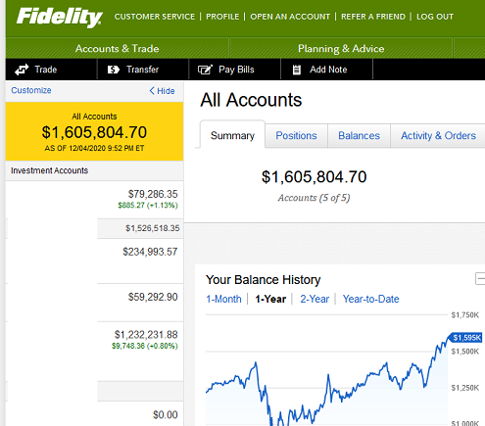Select the 2-Year chart range

pyautogui.click(x=315, y=299)
